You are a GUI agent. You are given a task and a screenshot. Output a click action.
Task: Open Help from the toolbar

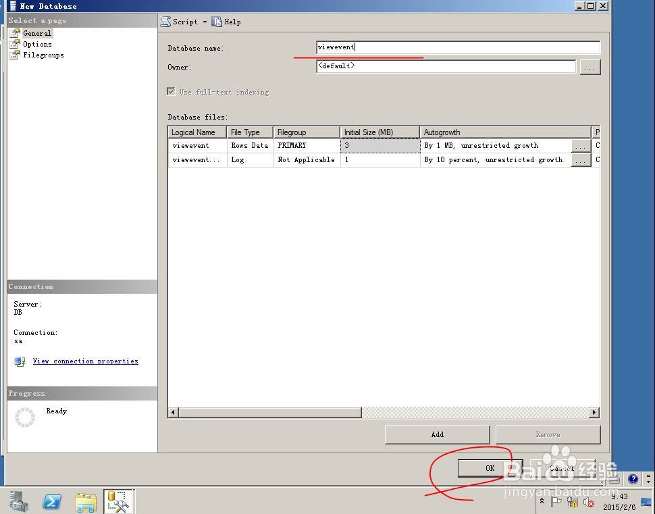[226, 22]
